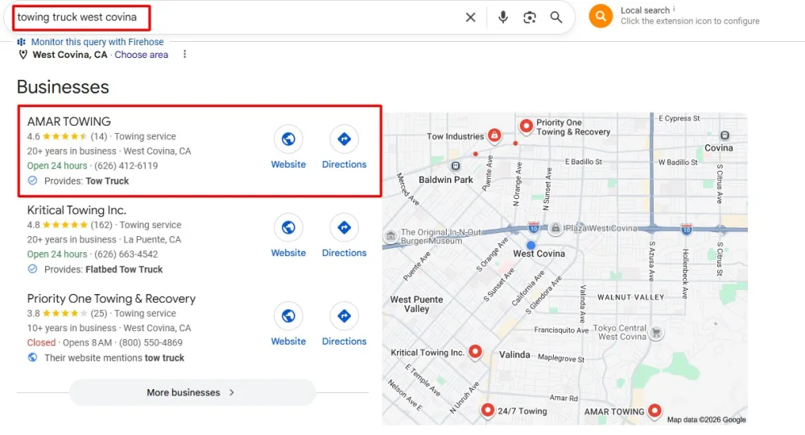The width and height of the screenshot is (805, 435).
Task: Click the Choose area link
Action: (x=141, y=55)
